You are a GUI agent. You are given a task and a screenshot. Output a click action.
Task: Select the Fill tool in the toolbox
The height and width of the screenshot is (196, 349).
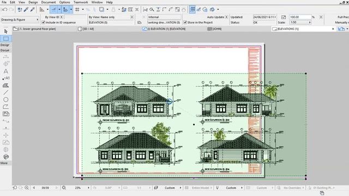click(x=6, y=85)
